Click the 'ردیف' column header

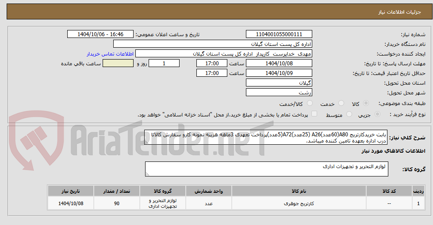[x=418, y=191]
